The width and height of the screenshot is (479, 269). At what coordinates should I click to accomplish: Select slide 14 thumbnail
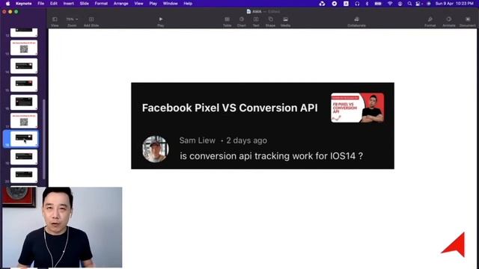(24, 66)
